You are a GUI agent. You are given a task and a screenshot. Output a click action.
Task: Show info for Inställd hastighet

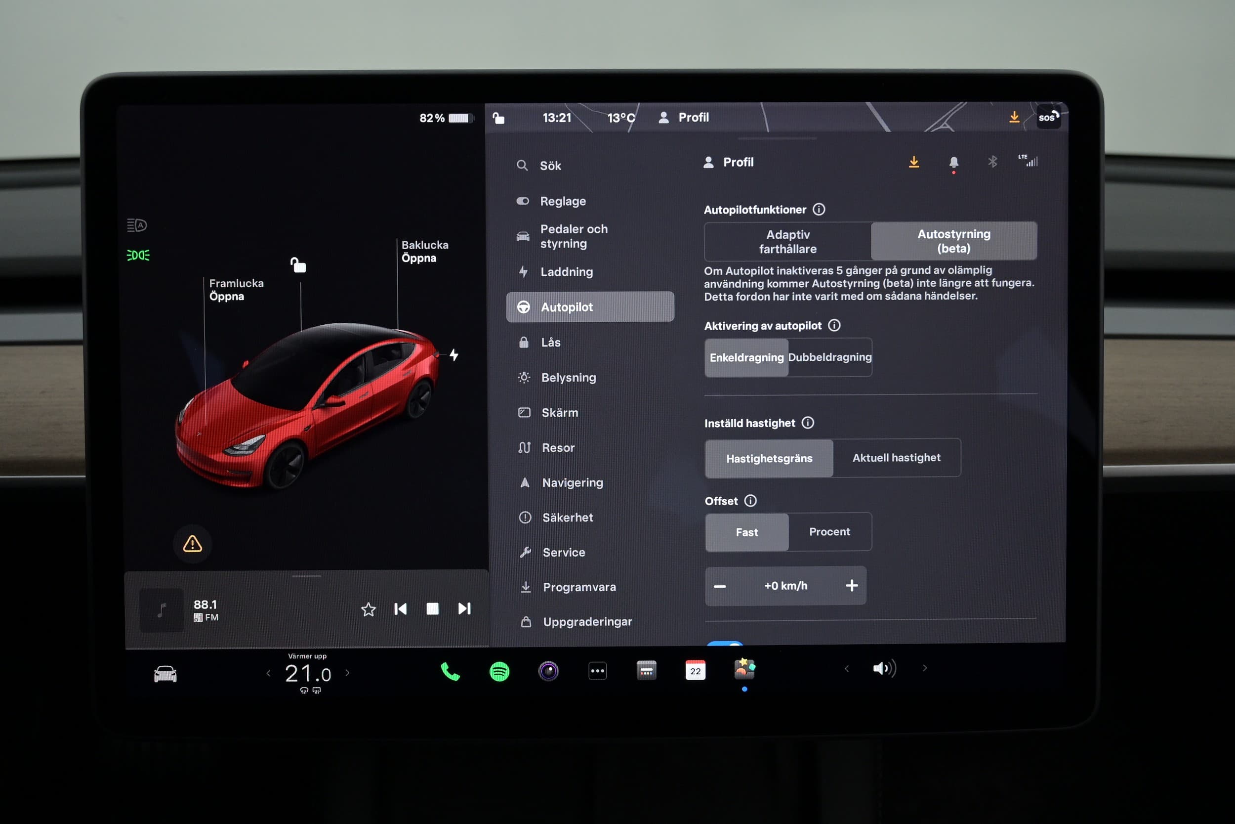pos(808,423)
